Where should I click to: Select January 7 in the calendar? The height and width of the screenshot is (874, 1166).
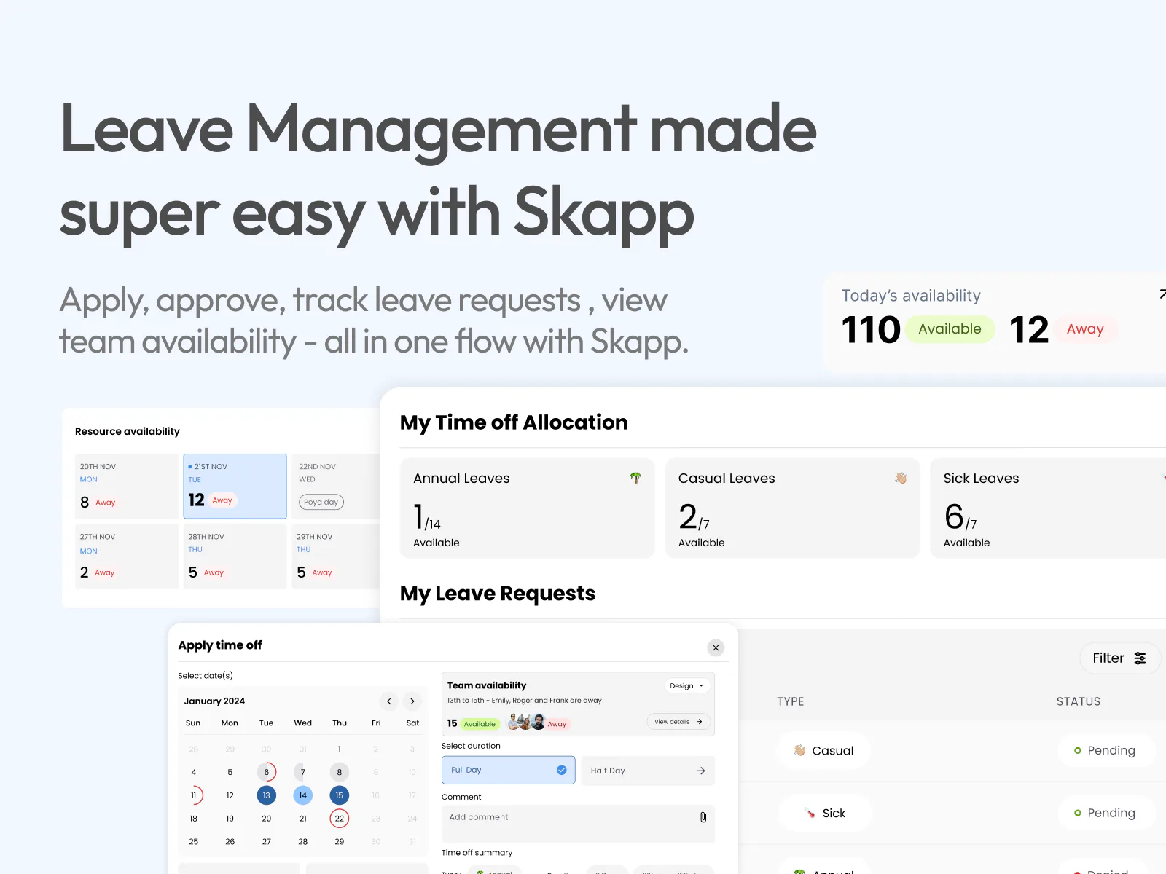tap(302, 772)
